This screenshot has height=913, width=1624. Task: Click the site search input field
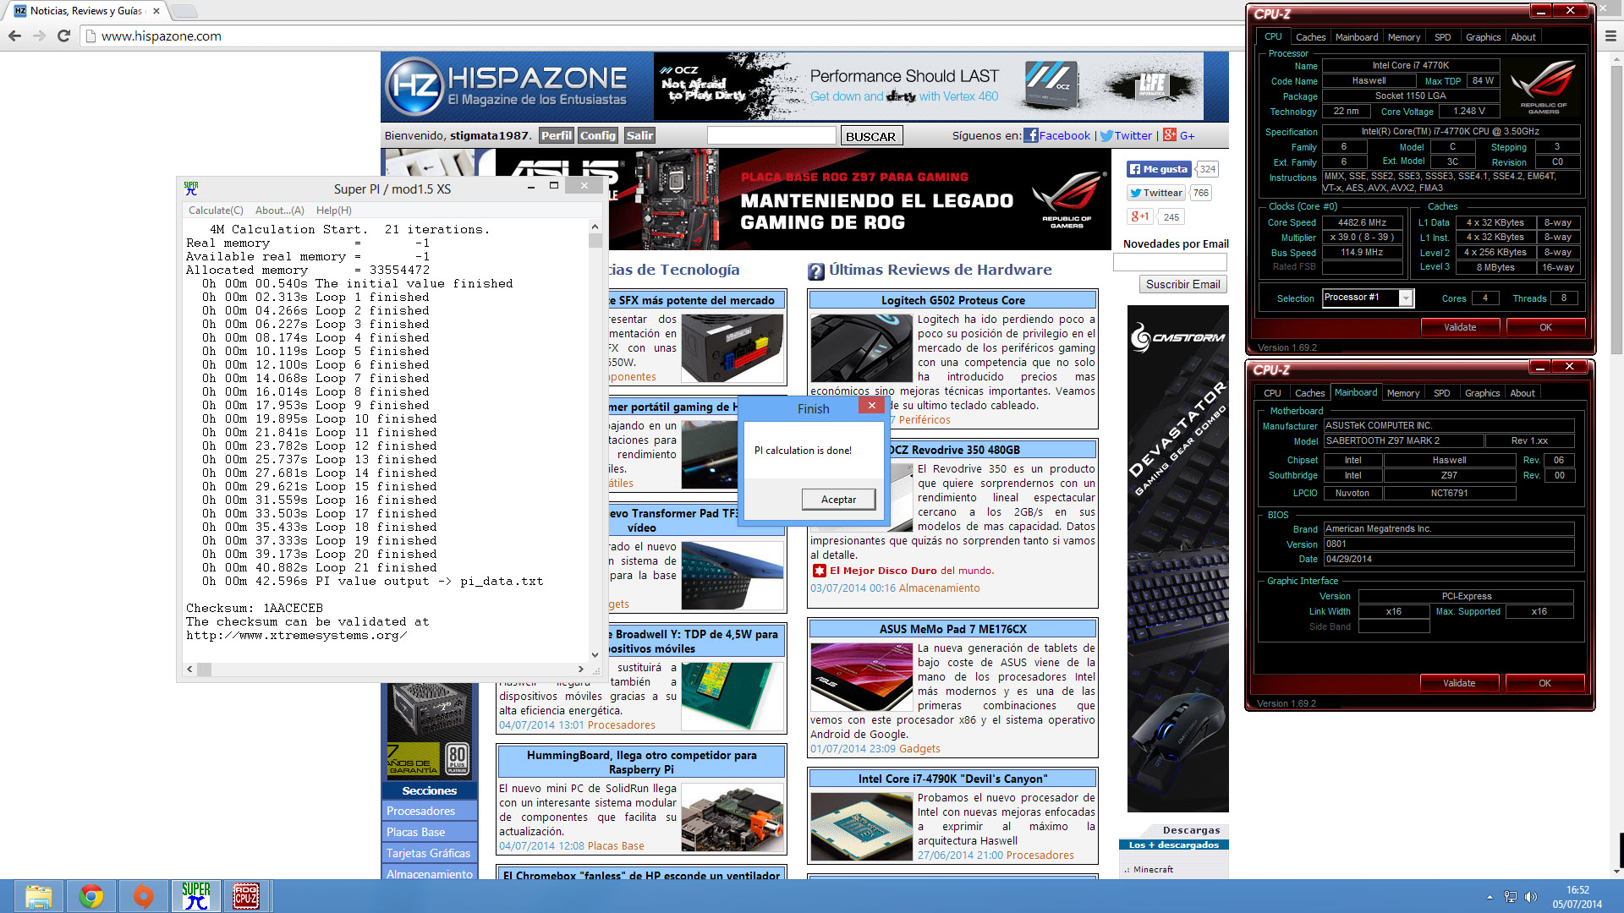[x=771, y=136]
